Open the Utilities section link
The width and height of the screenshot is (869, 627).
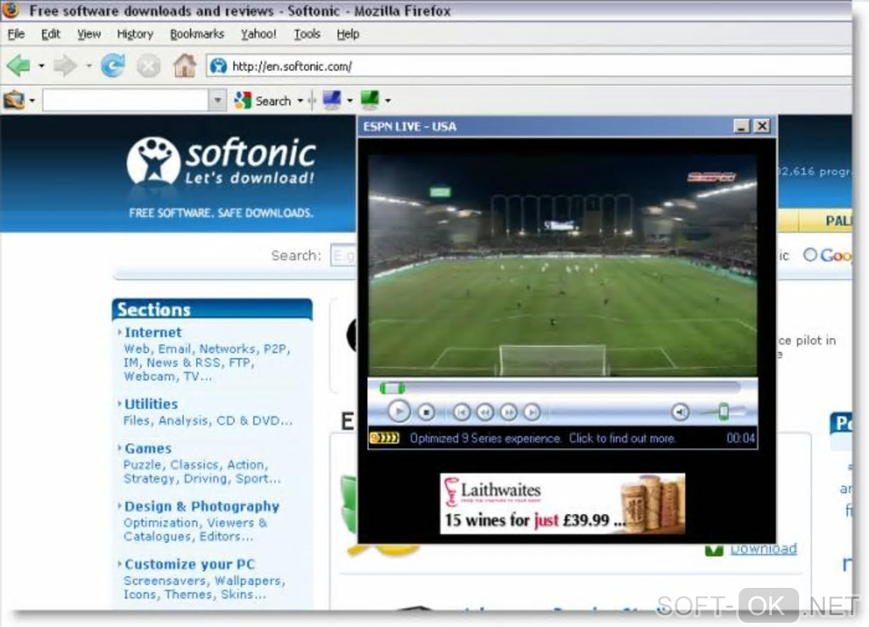(x=152, y=404)
